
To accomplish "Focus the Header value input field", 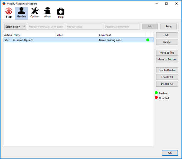I will click(84, 27).
